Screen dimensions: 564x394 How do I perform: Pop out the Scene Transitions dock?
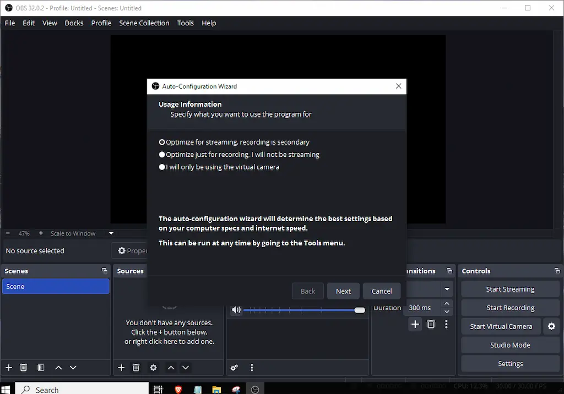pos(449,271)
